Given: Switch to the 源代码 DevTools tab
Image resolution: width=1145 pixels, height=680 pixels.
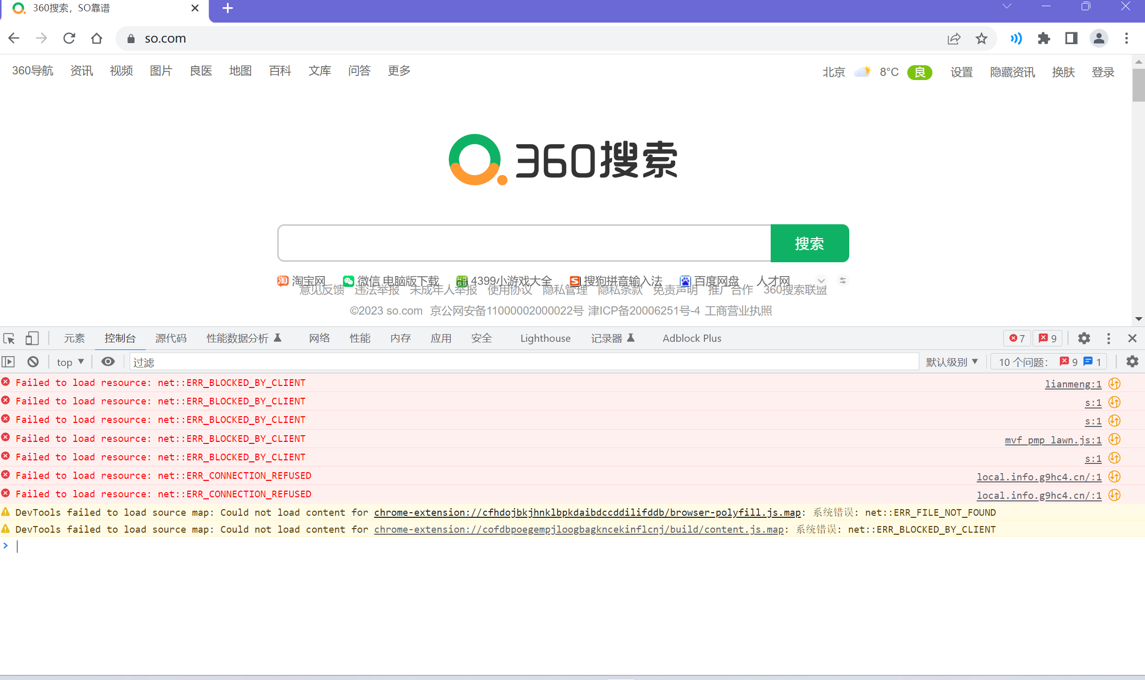Looking at the screenshot, I should pyautogui.click(x=171, y=338).
